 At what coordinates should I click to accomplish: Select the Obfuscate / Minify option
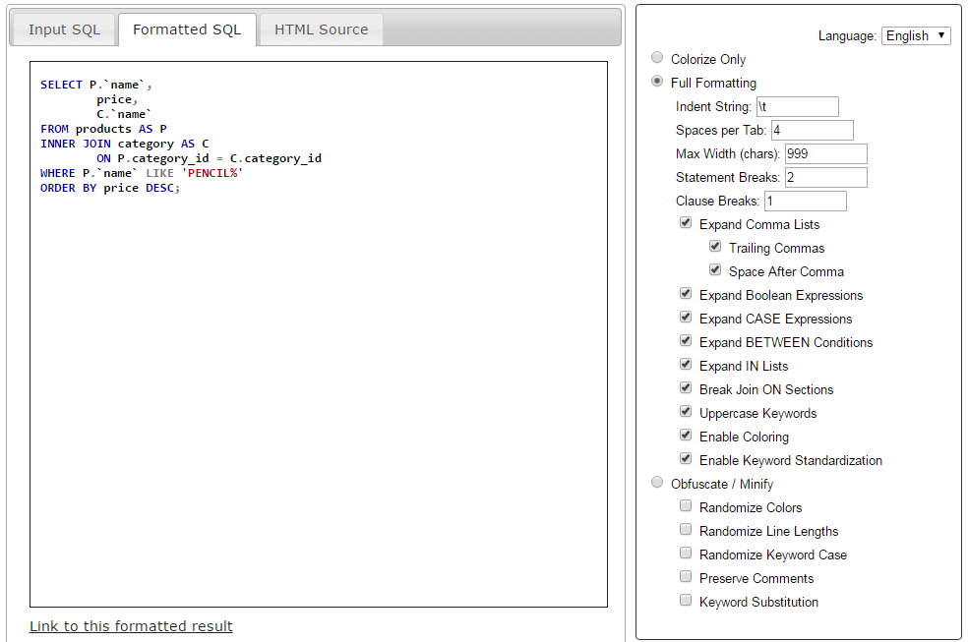tap(657, 483)
